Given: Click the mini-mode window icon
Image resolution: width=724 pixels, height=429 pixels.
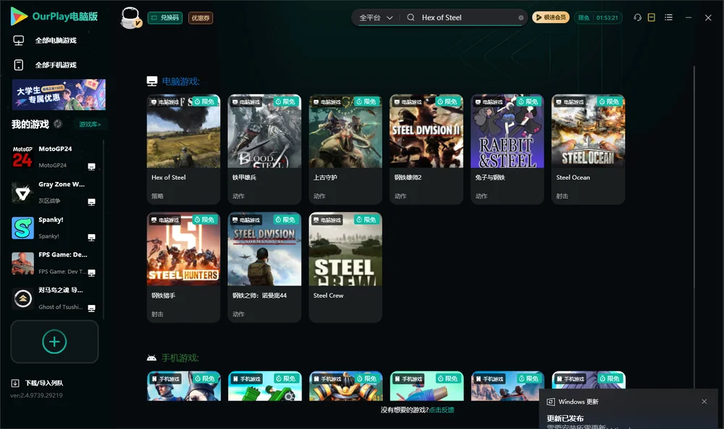Looking at the screenshot, I should (x=651, y=17).
